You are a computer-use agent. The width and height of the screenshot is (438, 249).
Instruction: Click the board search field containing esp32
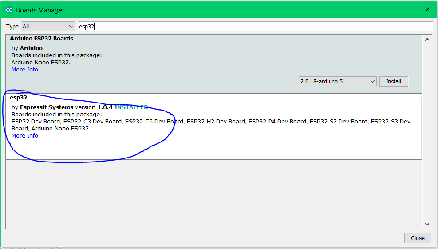[x=255, y=26]
